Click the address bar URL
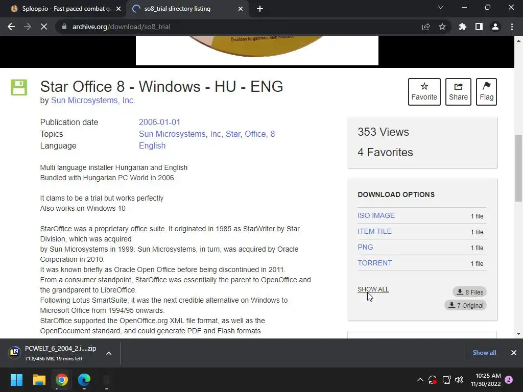This screenshot has width=523, height=392. pyautogui.click(x=122, y=27)
